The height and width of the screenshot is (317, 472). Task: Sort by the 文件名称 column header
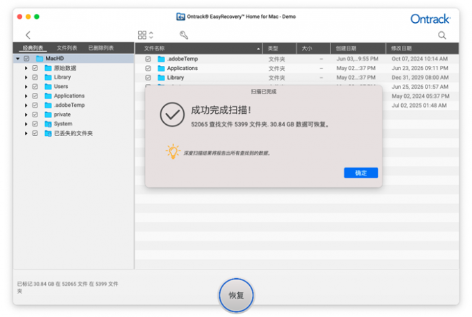[199, 49]
